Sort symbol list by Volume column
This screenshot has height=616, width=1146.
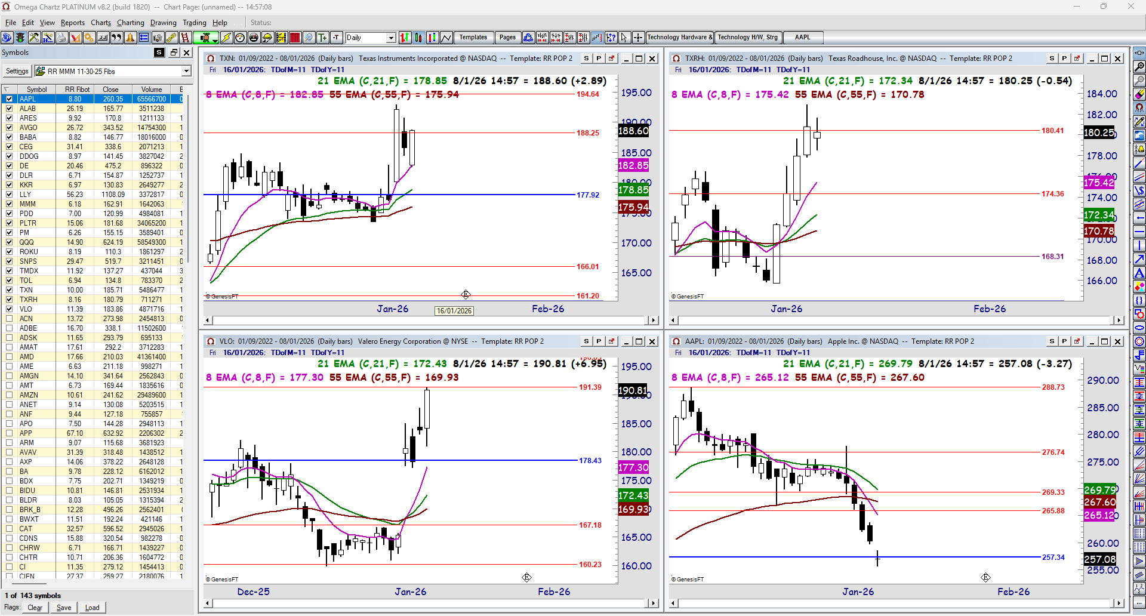(152, 90)
